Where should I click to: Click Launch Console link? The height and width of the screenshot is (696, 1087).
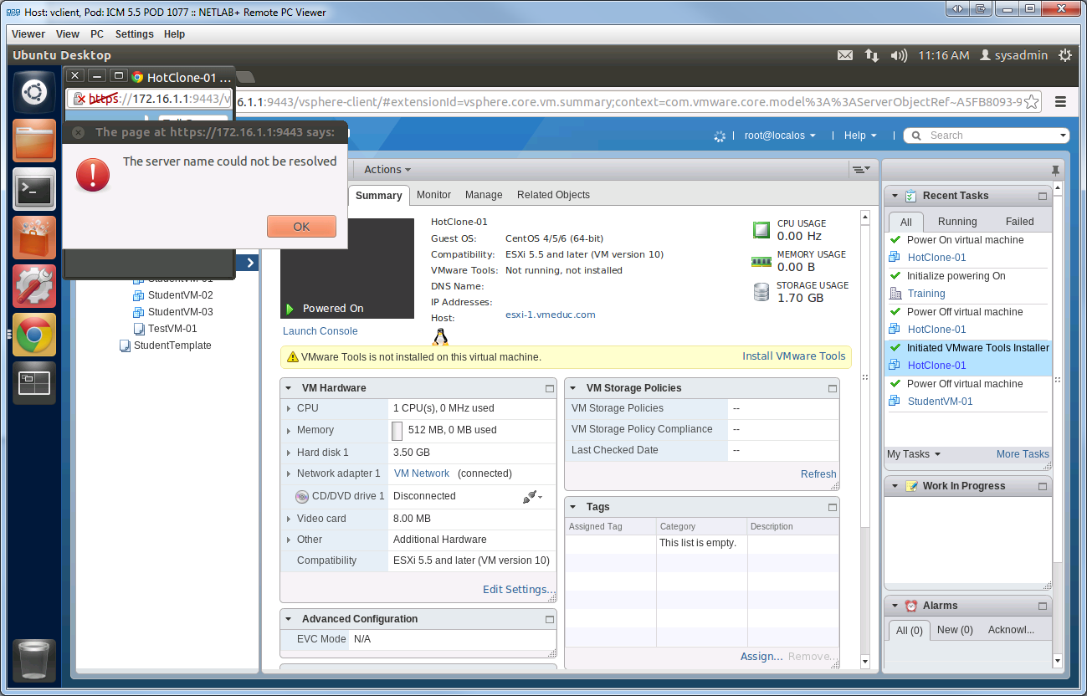point(320,331)
